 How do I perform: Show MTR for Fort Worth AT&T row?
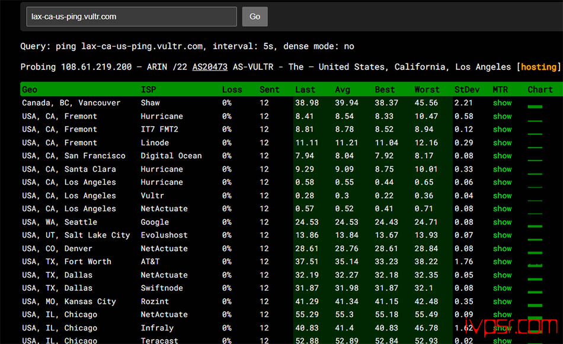click(502, 262)
